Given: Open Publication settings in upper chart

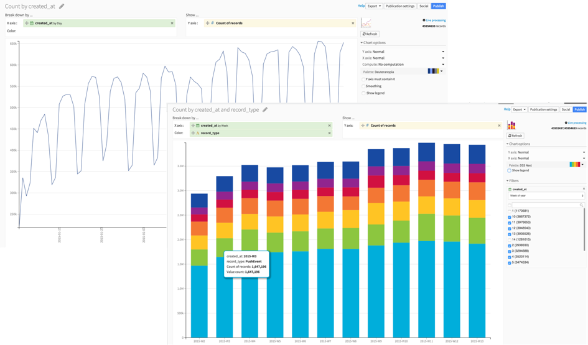Looking at the screenshot, I should [x=400, y=6].
